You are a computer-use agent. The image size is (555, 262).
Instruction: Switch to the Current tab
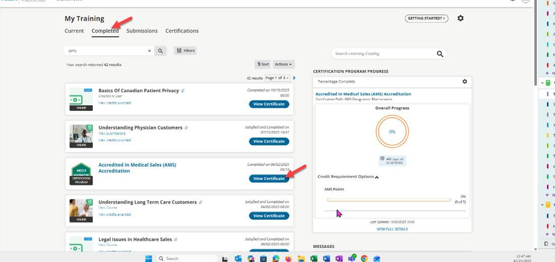pyautogui.click(x=74, y=31)
